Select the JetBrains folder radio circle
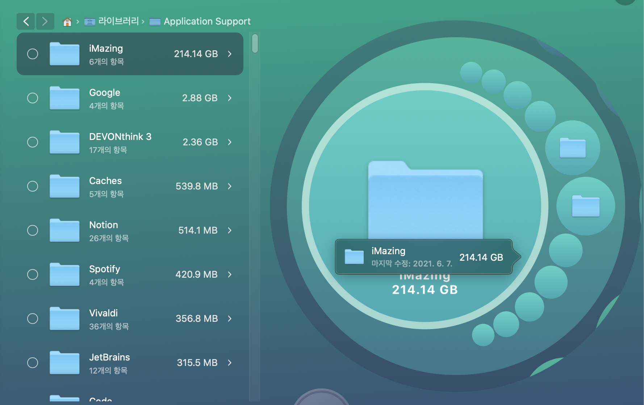 (33, 363)
